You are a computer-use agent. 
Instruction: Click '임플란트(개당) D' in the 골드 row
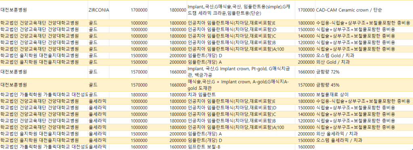tap(241, 56)
